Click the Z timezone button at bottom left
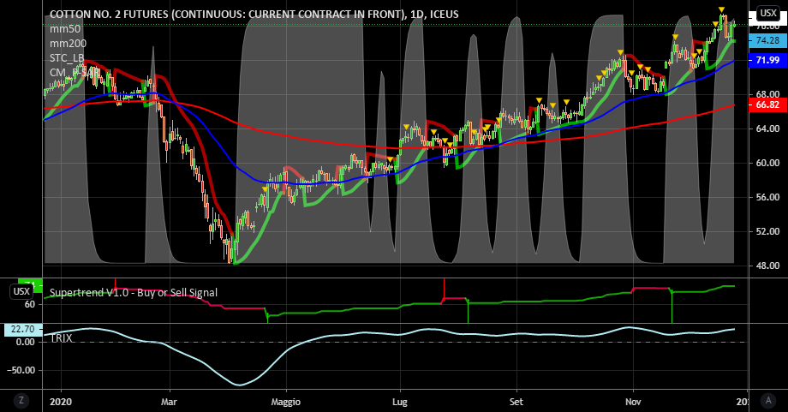Viewport: 788px width, 412px height. pos(21,400)
